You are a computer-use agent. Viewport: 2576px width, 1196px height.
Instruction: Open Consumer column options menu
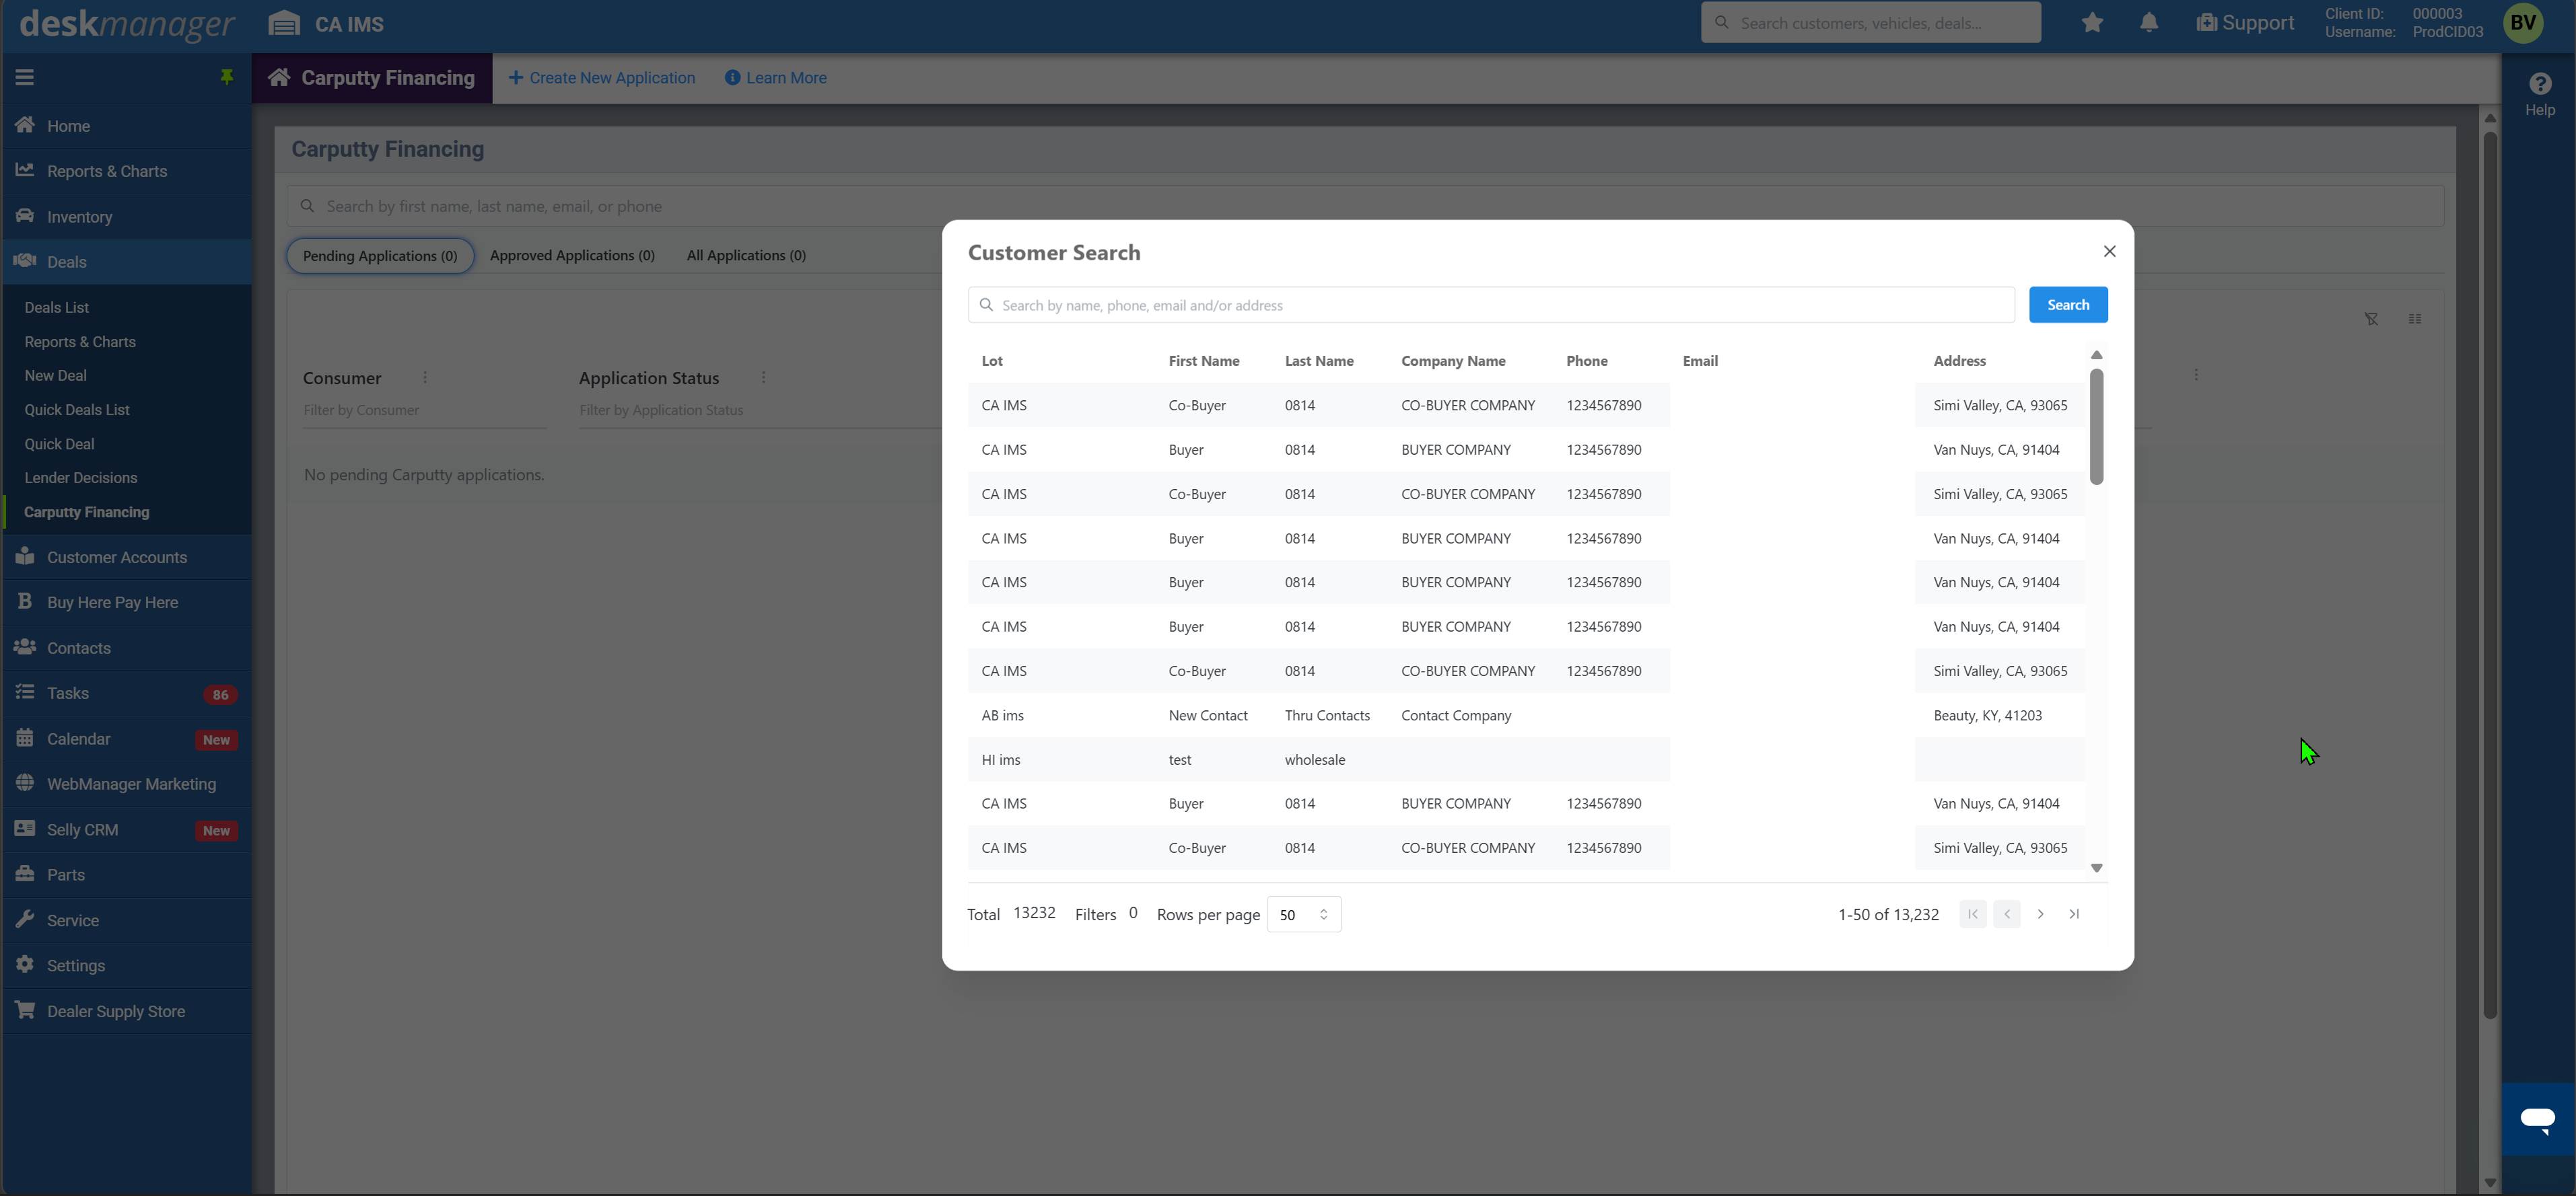(425, 377)
